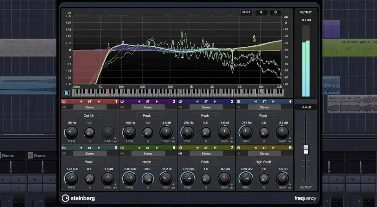Image resolution: width=377 pixels, height=207 pixels.
Task: Click the ST tab in band 6 header
Action: point(148,148)
